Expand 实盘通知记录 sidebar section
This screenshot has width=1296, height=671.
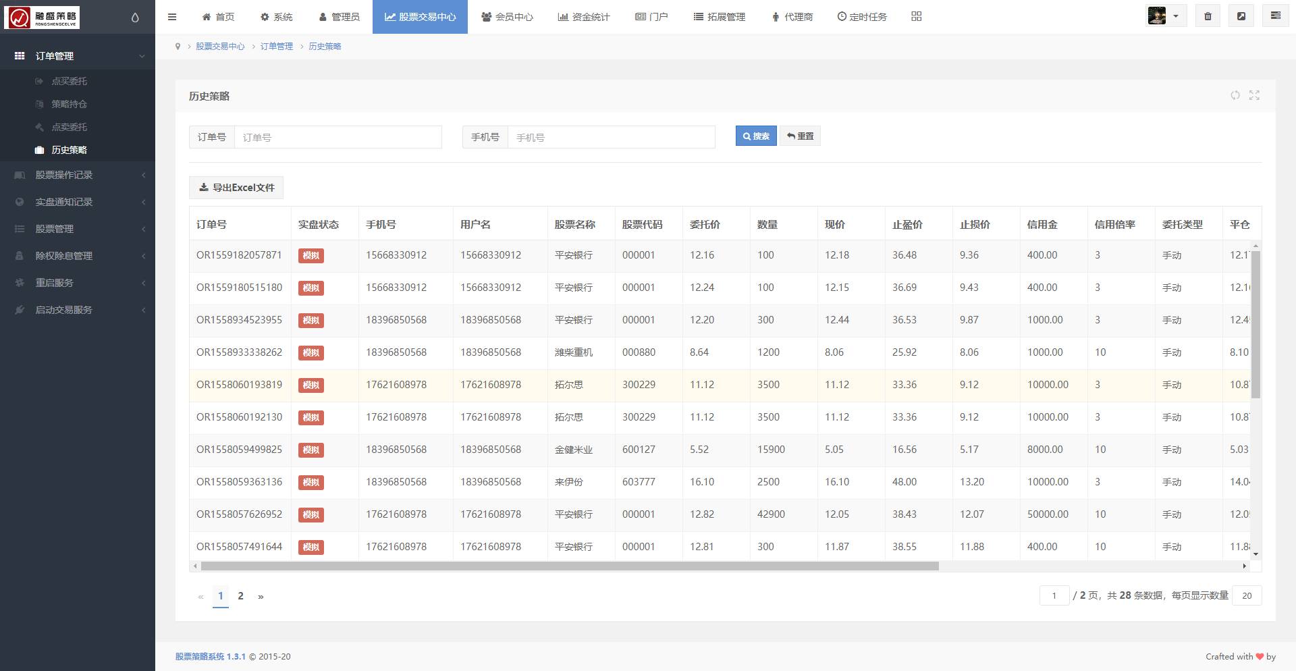tap(78, 202)
